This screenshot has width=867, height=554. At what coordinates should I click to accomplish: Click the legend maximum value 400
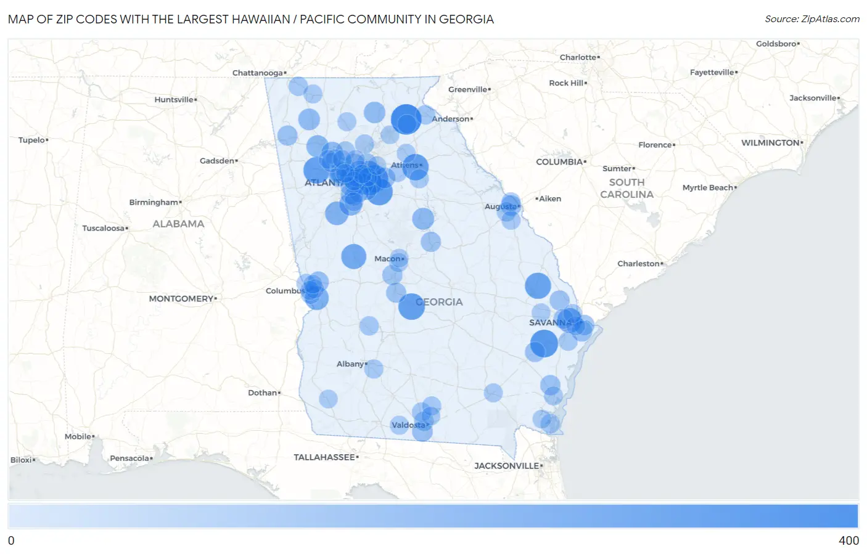(849, 540)
